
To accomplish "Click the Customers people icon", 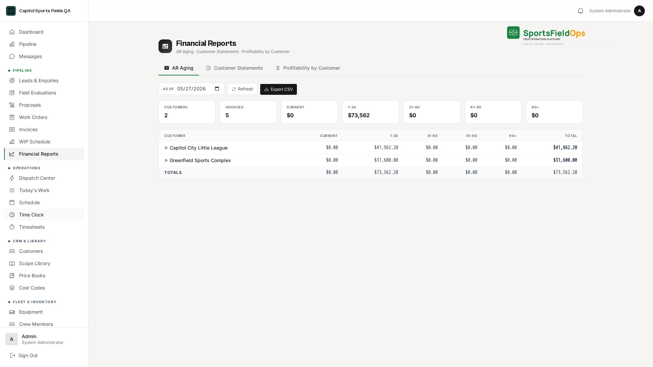I will (x=12, y=251).
